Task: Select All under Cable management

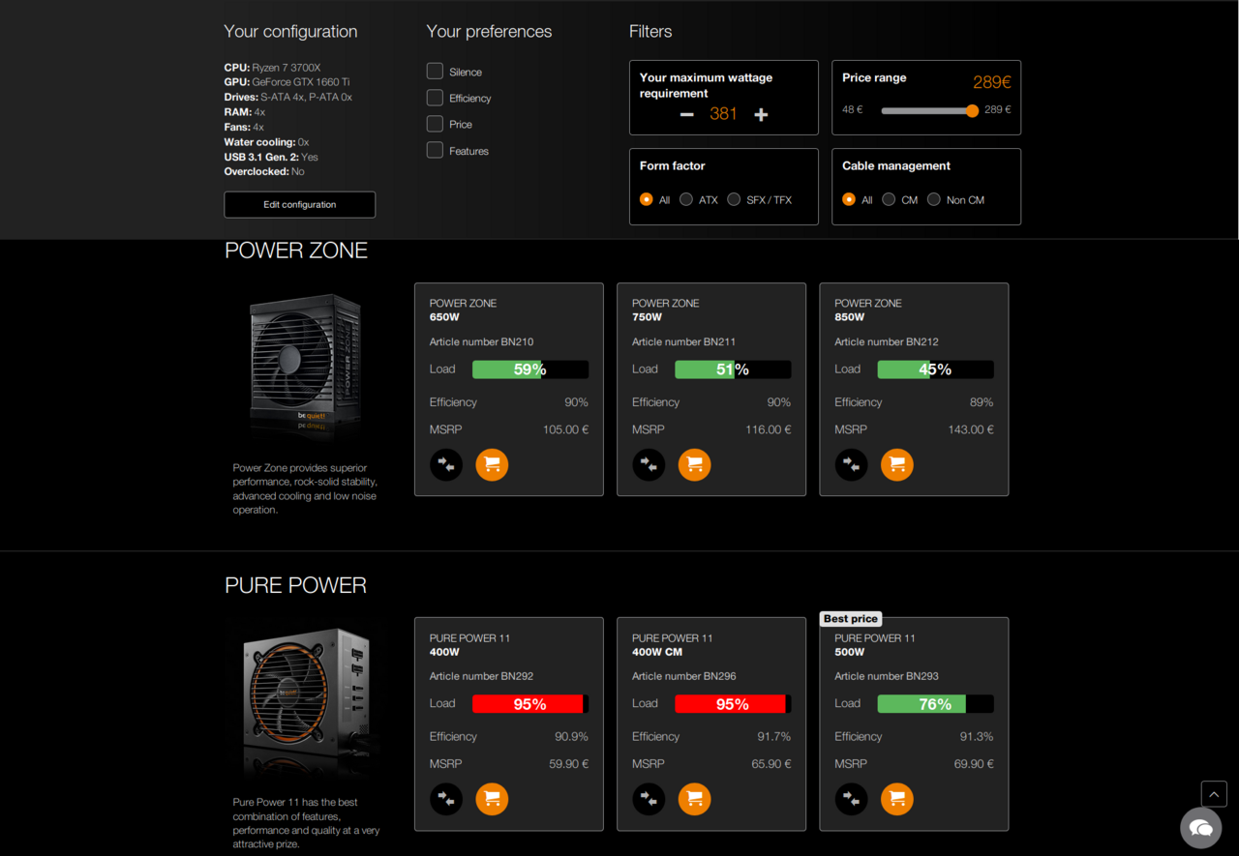Action: 849,199
